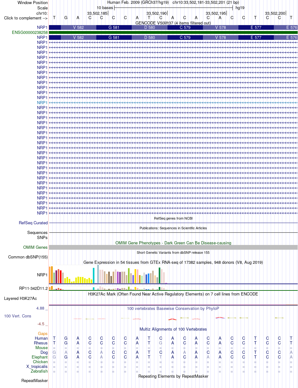Open '100 vertebrates Basewise Conservation by PhyloP' title
Screen dimensions: 298x388
click(x=173, y=309)
